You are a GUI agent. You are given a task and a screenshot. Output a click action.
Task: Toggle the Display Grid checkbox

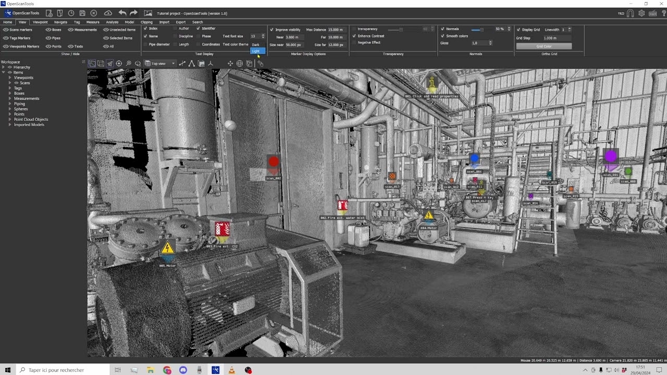click(518, 30)
